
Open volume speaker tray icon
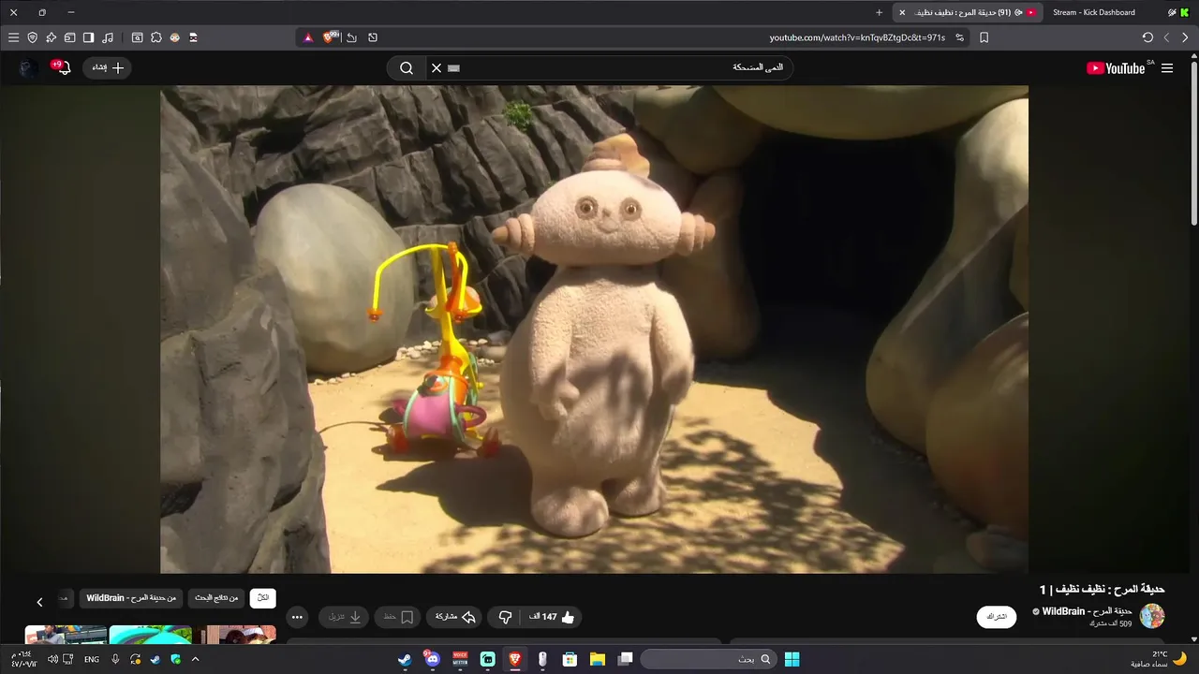click(52, 659)
